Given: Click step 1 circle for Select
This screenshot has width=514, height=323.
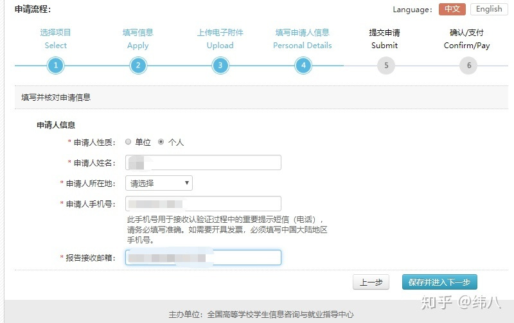Looking at the screenshot, I should click(56, 65).
